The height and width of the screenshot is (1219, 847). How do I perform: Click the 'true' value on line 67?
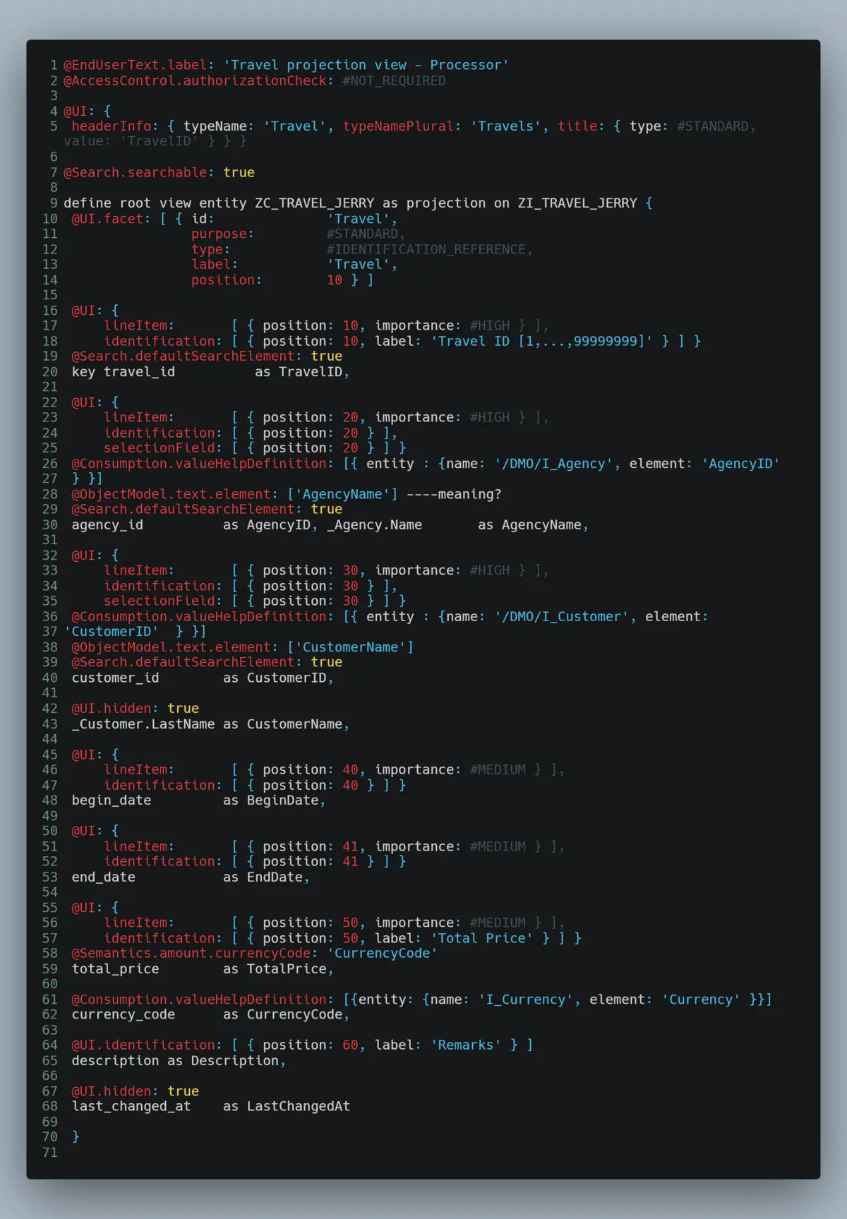184,1091
